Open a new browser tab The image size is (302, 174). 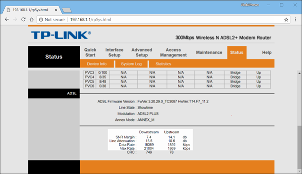coord(67,10)
